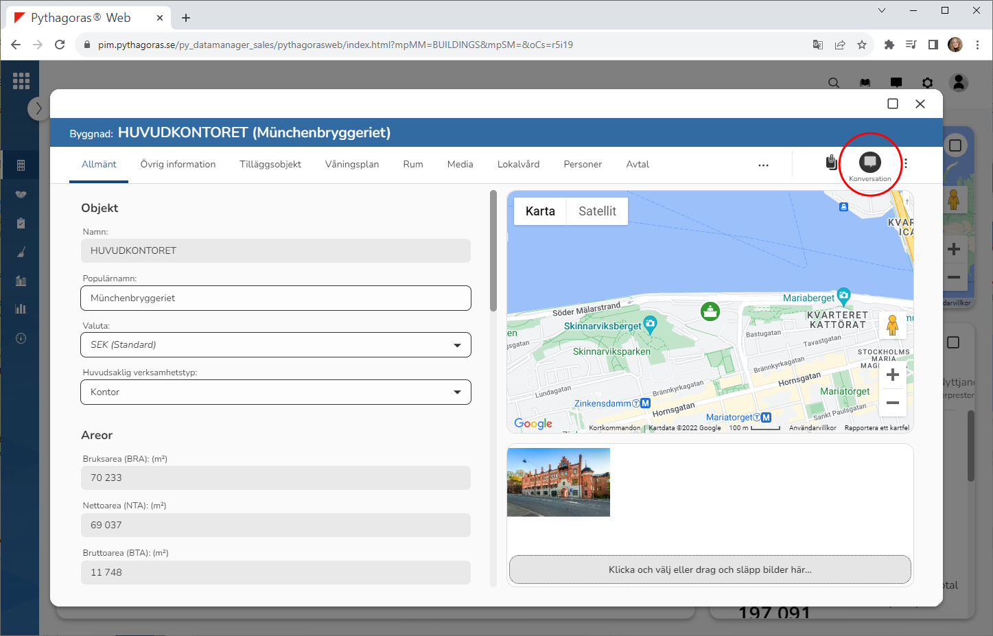Switch map to Karta view
The width and height of the screenshot is (993, 636).
click(x=540, y=211)
